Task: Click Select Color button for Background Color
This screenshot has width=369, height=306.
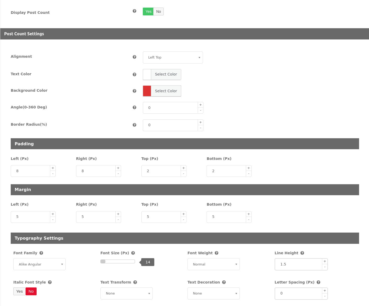Action: coord(166,91)
